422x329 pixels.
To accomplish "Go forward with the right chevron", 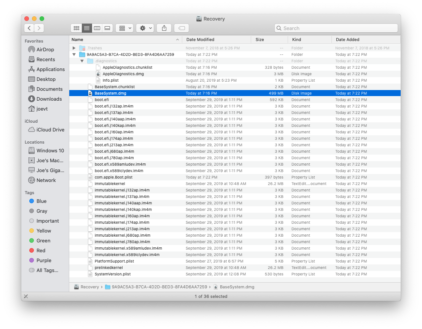I will pos(39,28).
